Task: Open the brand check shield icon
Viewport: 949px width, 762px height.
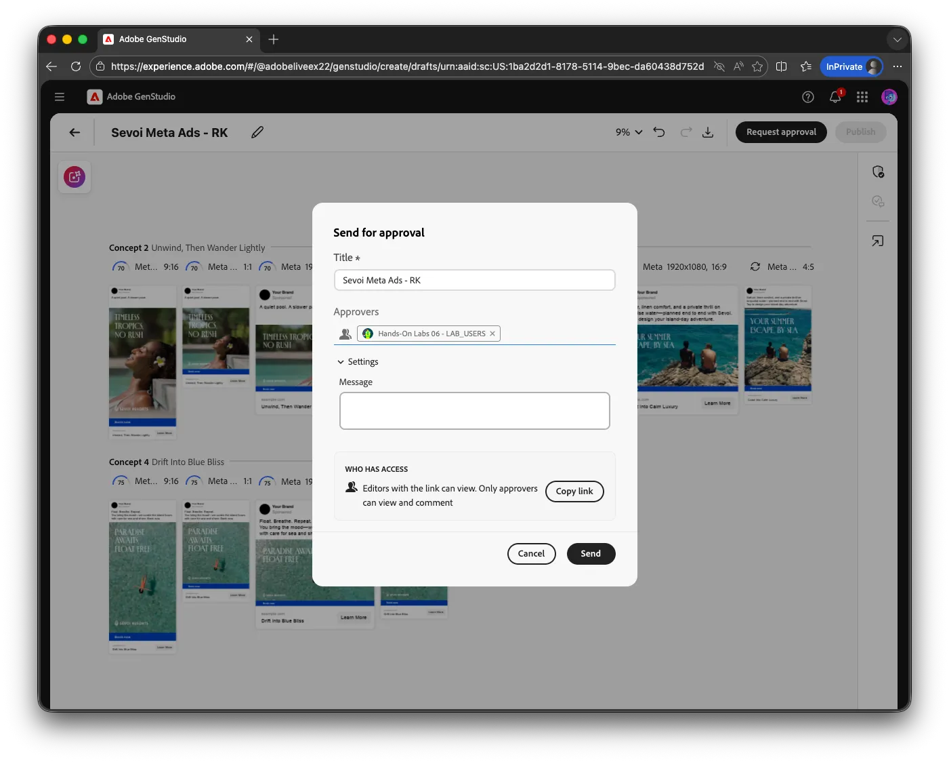Action: (878, 172)
